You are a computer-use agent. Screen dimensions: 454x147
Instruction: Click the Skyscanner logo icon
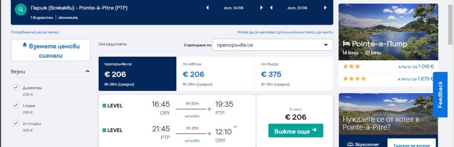point(349,144)
